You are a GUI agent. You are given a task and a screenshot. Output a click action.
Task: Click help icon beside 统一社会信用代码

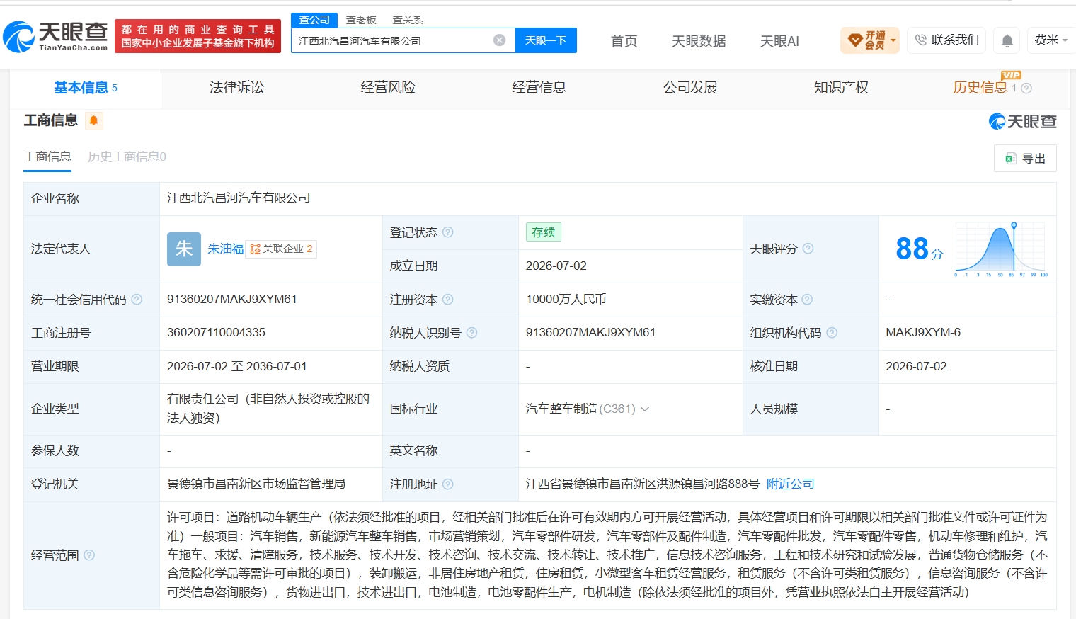pos(137,300)
